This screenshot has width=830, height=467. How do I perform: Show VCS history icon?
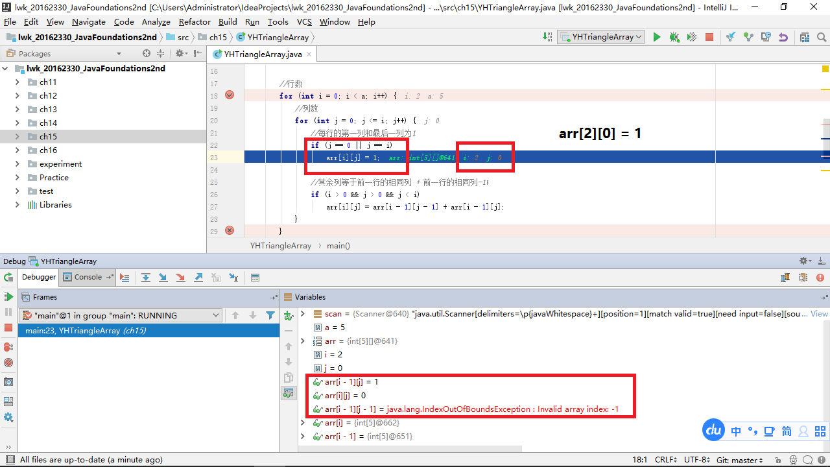click(766, 37)
